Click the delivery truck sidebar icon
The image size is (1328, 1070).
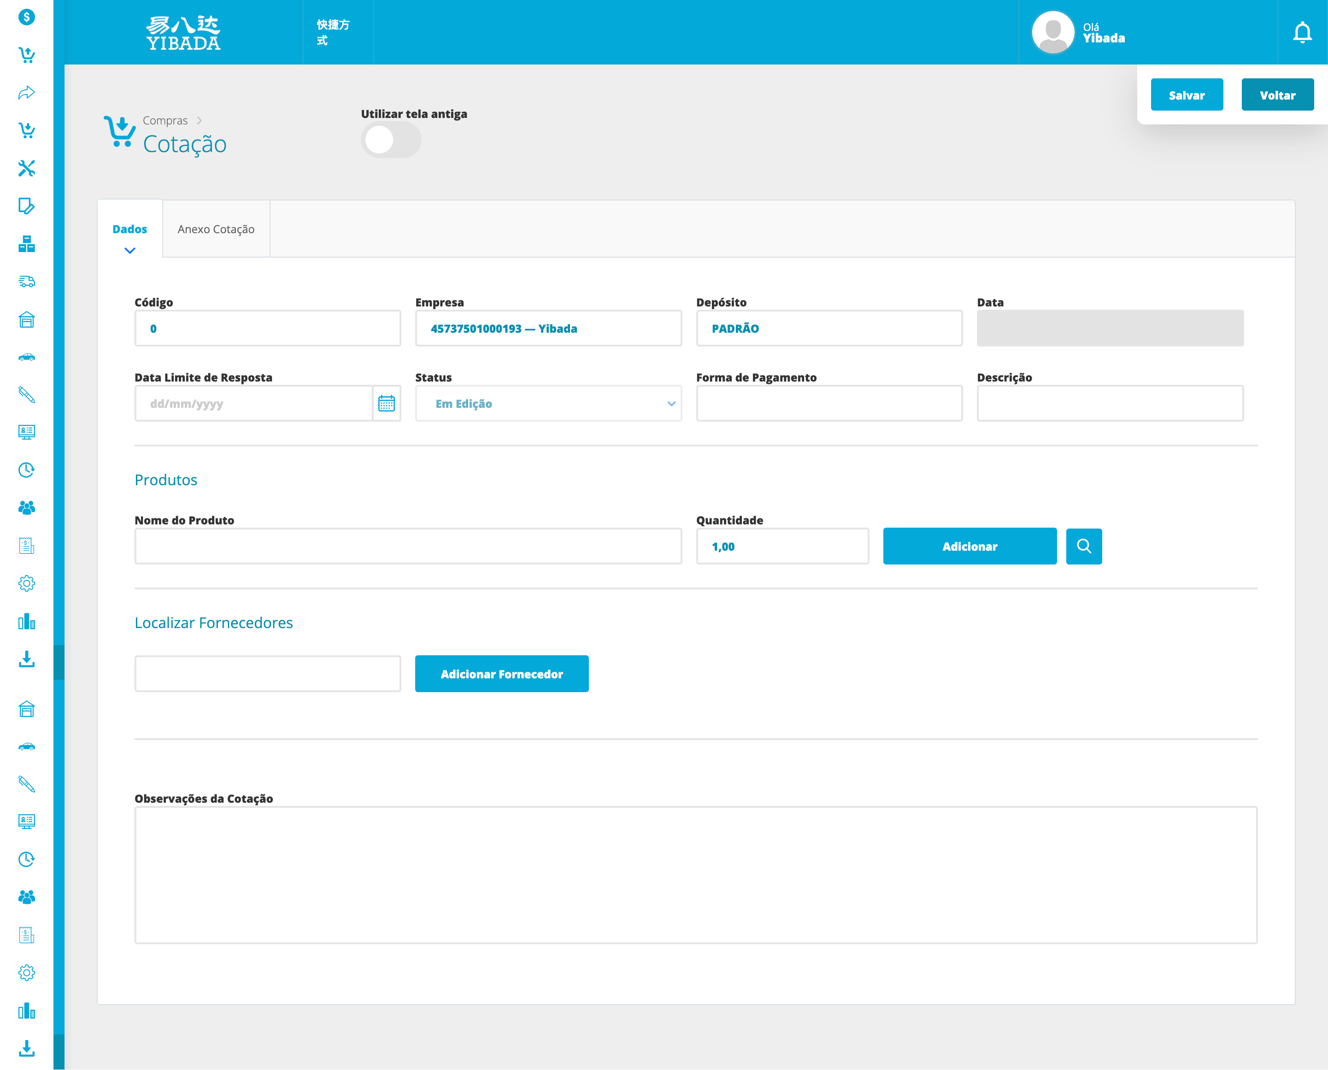(x=27, y=282)
